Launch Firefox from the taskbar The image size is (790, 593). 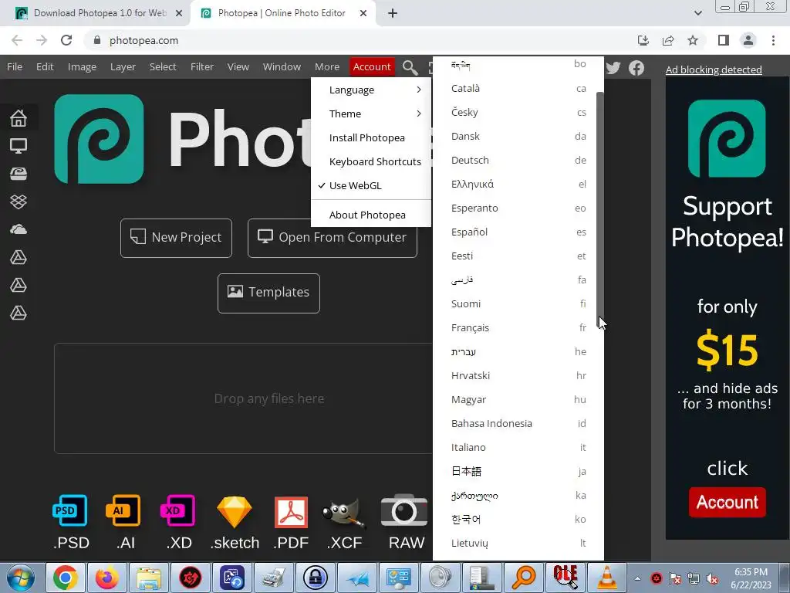point(106,578)
